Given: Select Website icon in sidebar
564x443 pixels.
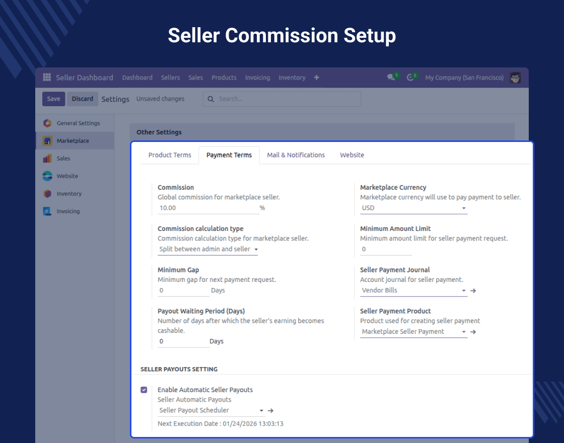Looking at the screenshot, I should tap(47, 176).
